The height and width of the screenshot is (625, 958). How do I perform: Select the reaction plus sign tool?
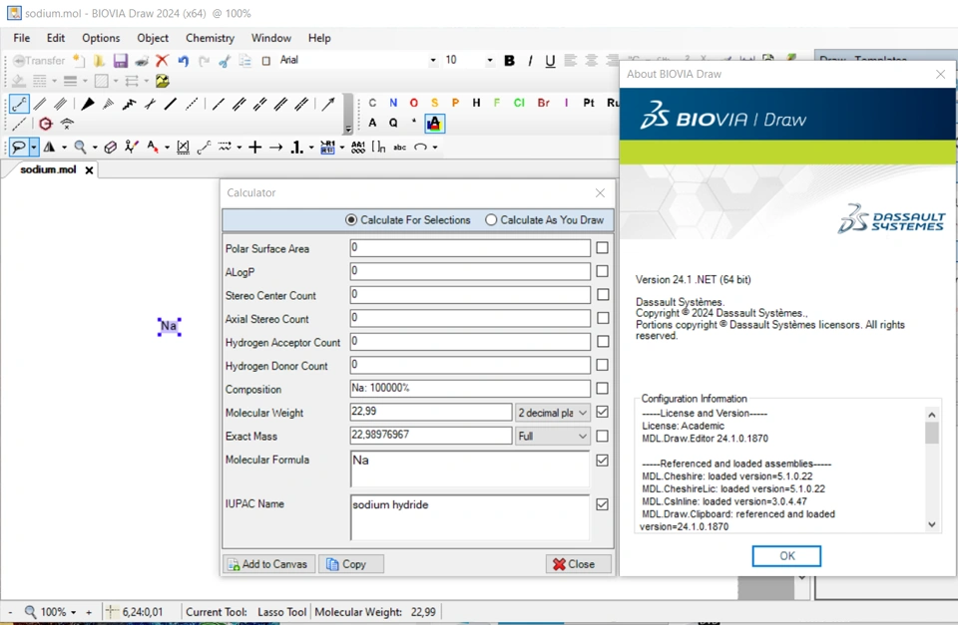[254, 148]
